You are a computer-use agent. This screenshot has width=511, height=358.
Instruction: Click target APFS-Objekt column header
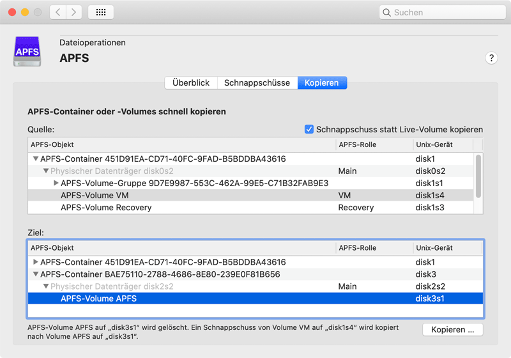tap(182, 248)
